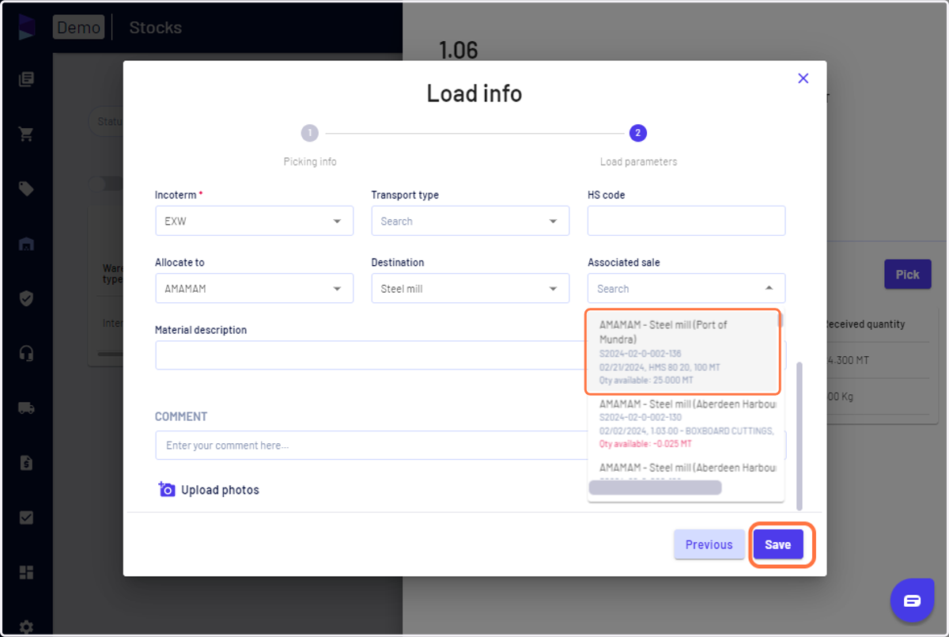
Task: Open the Allocate to AMAMAM dropdown
Action: (254, 288)
